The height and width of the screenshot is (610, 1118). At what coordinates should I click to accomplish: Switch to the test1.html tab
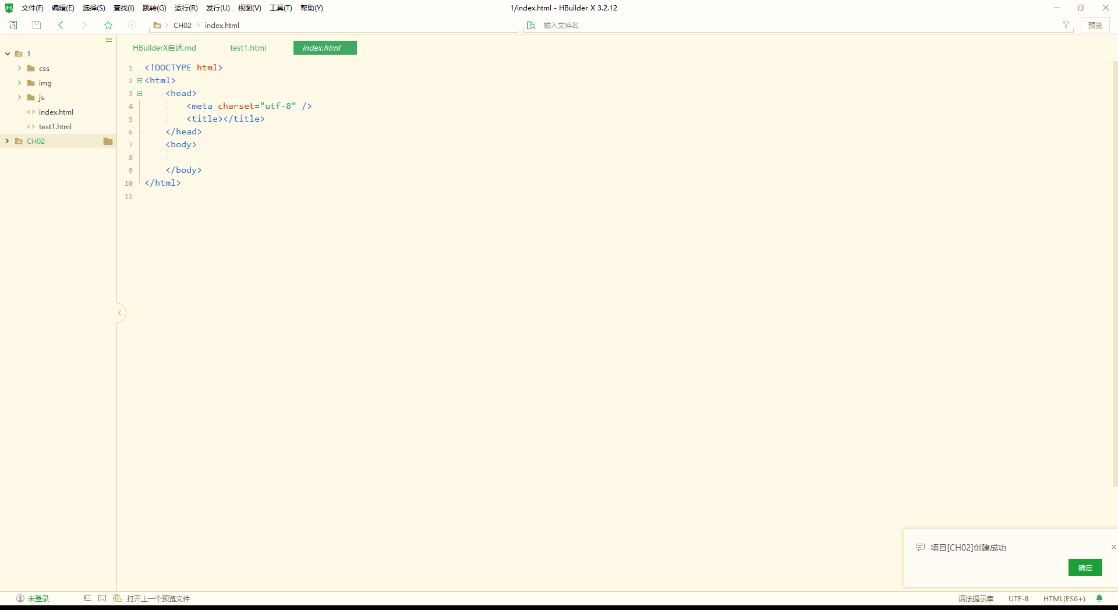(248, 48)
